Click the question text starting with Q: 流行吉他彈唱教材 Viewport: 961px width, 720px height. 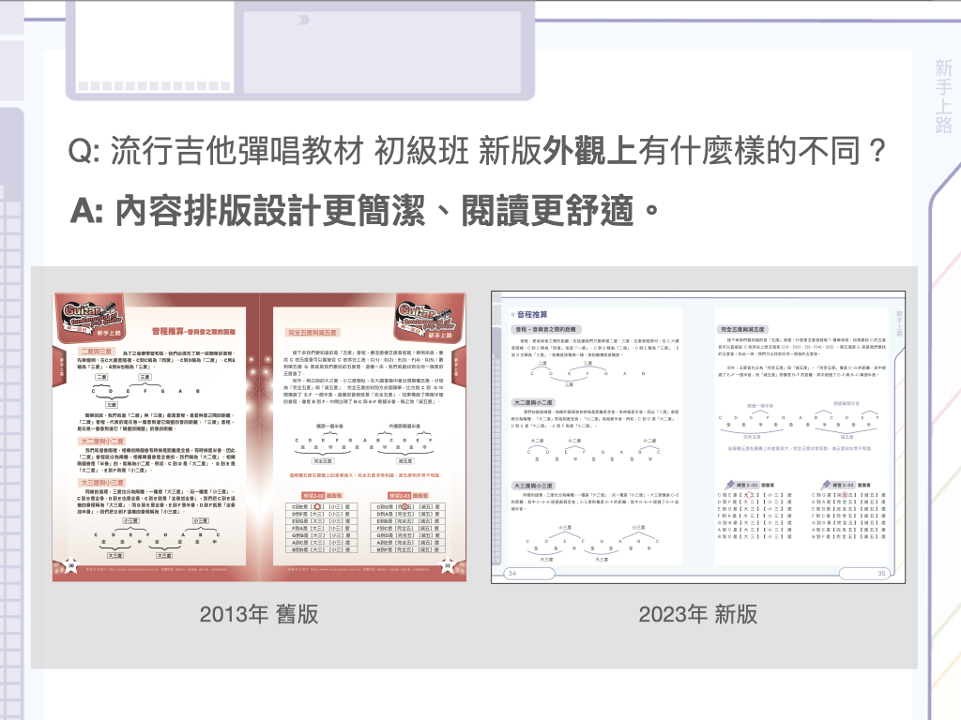click(478, 150)
